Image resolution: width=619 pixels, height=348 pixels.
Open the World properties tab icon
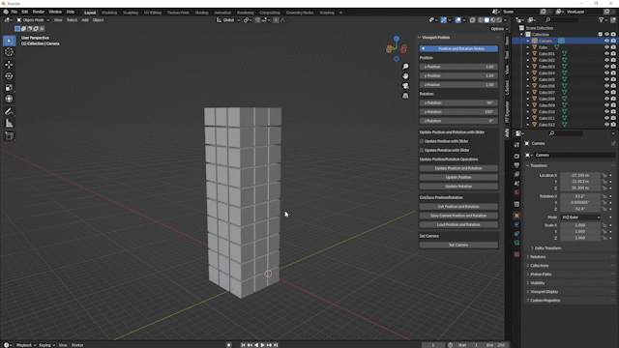[x=516, y=192]
